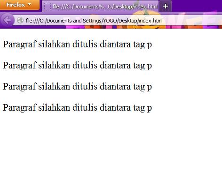
Task: Click the dashed favicon on the tab
Action: click(47, 6)
